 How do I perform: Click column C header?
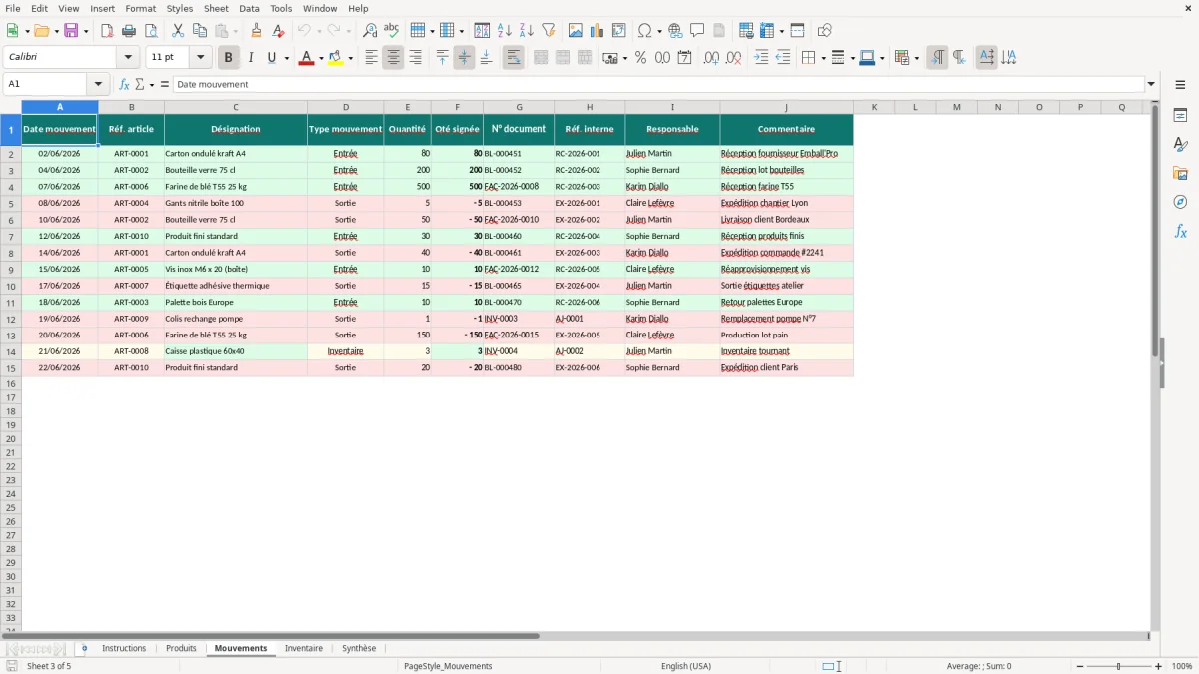point(236,107)
